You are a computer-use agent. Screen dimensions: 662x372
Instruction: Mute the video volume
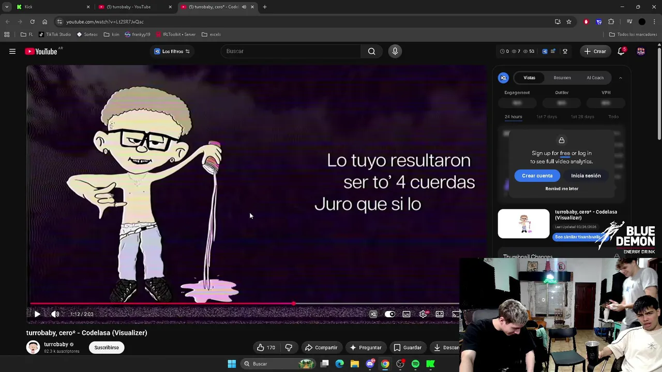click(x=55, y=314)
